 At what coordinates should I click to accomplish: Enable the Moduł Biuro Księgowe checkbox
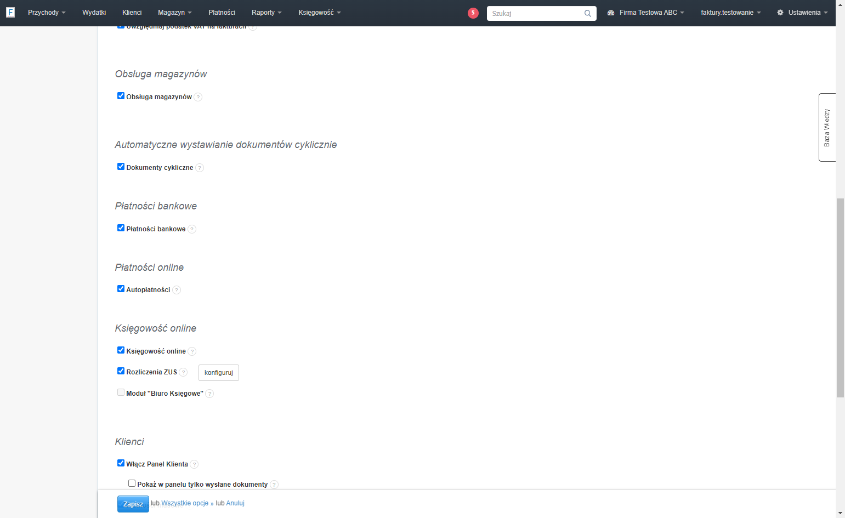(121, 392)
